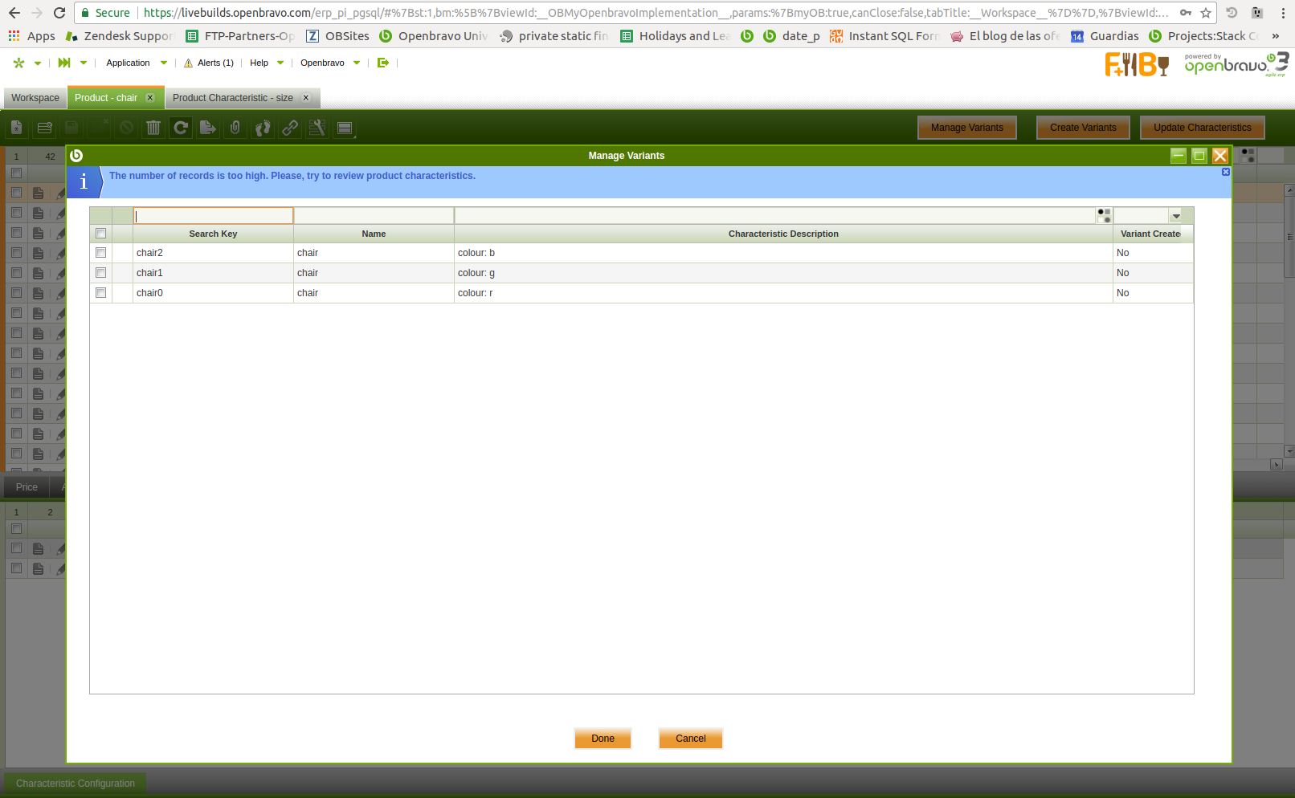Click the audit trail footprints icon
This screenshot has width=1295, height=798.
[263, 128]
